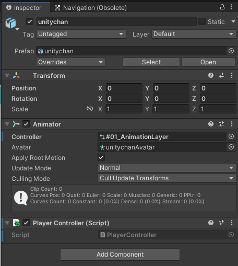Click the Inspector lock icon
Image resolution: width=238 pixels, height=266 pixels.
[222, 7]
